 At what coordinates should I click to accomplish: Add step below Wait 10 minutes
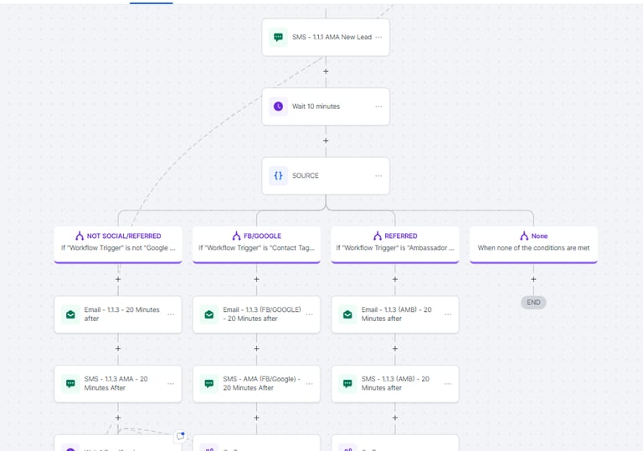[326, 141]
